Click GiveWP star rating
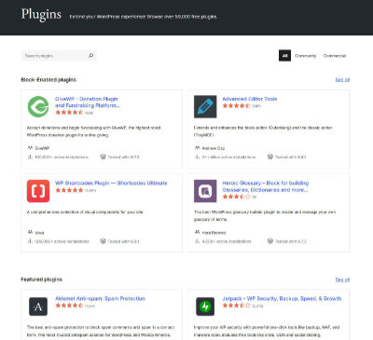 (x=69, y=113)
